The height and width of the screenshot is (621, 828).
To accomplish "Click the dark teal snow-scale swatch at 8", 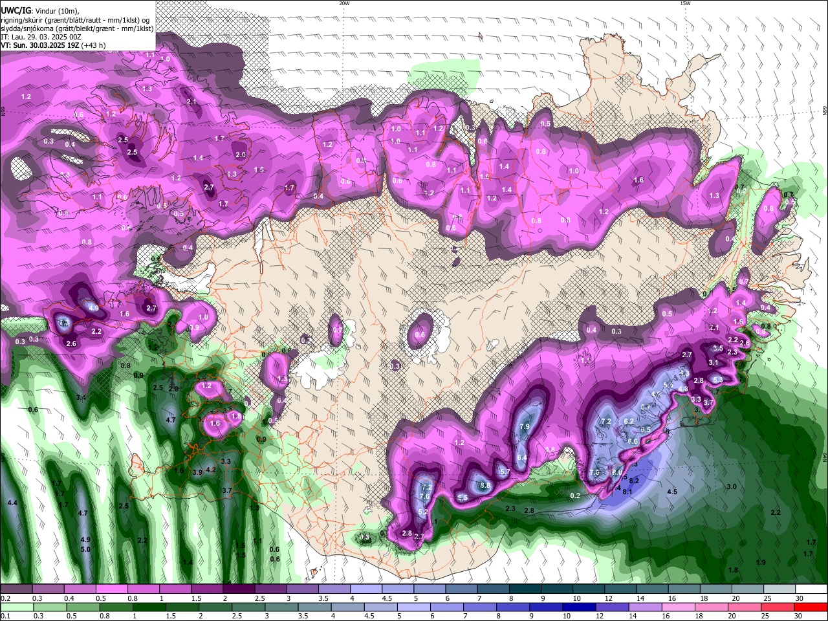I will [525, 589].
